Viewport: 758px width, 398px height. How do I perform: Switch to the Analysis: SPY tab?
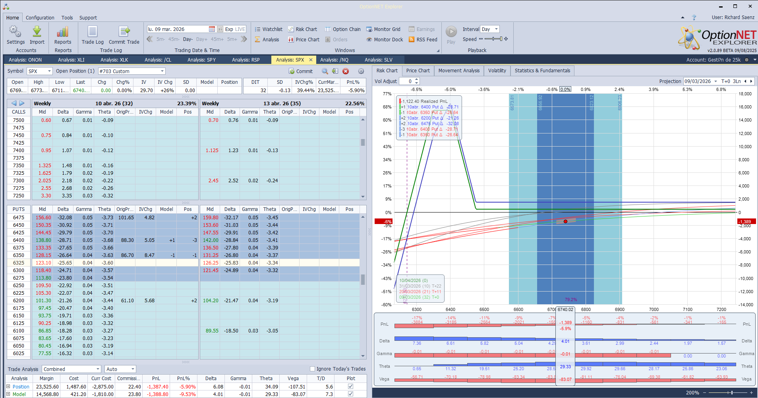point(201,60)
